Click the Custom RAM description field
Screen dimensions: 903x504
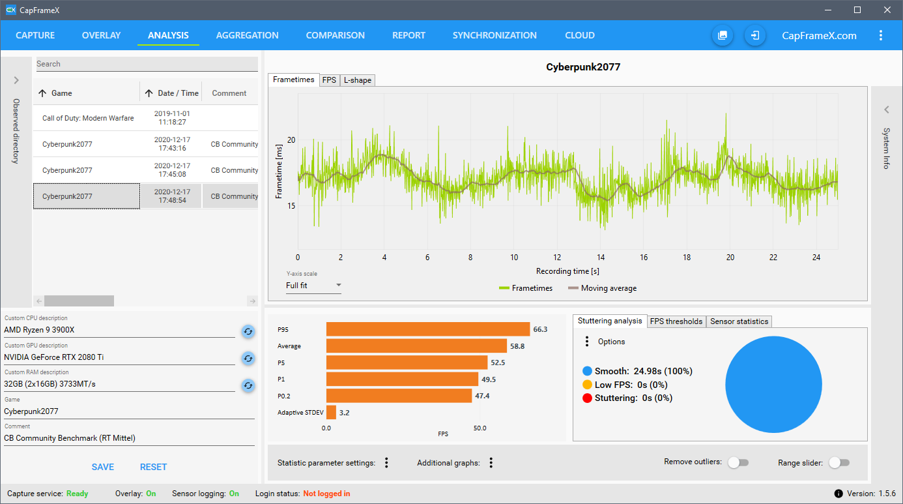[119, 384]
